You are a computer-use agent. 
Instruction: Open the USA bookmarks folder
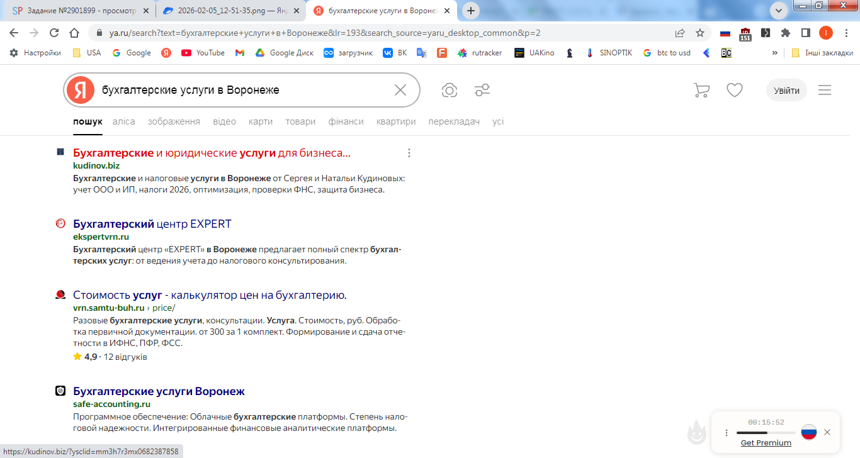(86, 53)
